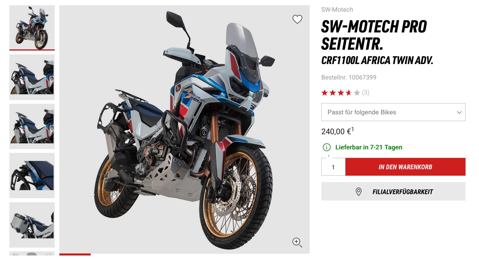The image size is (479, 259).
Task: Click the dropdown chevron arrow for bikes
Action: (x=459, y=113)
